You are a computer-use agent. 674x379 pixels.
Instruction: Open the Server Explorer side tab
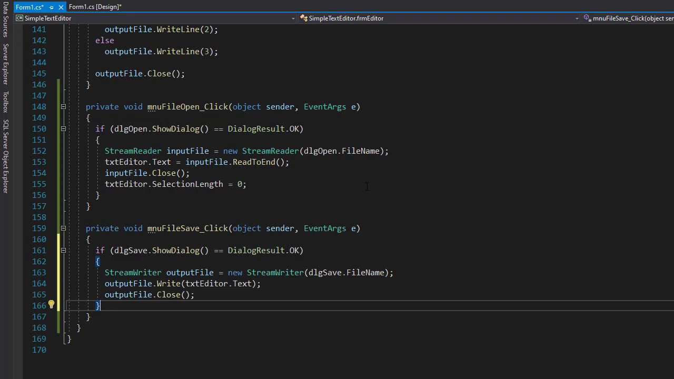click(x=5, y=64)
